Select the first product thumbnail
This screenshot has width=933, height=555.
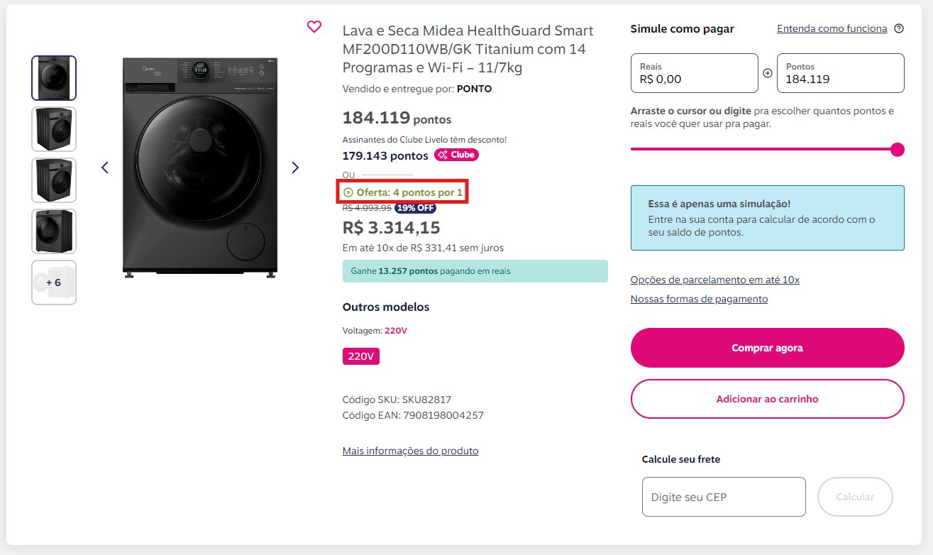tap(54, 78)
